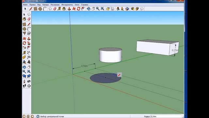The width and height of the screenshot is (209, 118).
Task: Activate Orbit in the top toolbar
Action: point(88,9)
